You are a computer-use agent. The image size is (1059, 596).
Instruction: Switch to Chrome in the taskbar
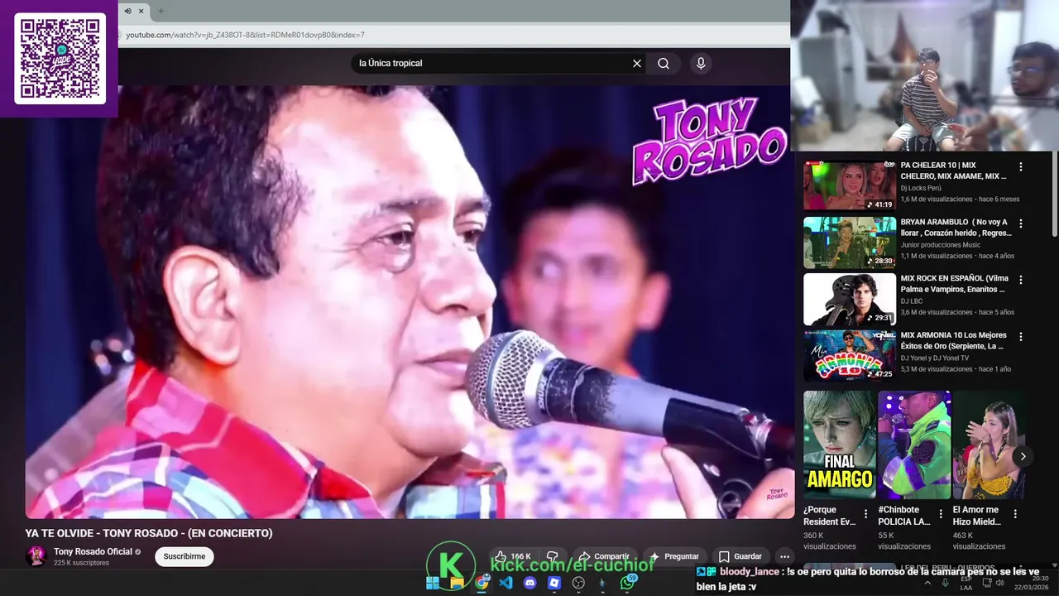[x=482, y=583]
